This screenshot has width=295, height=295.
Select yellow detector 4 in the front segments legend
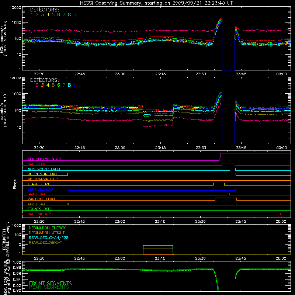click(48, 15)
